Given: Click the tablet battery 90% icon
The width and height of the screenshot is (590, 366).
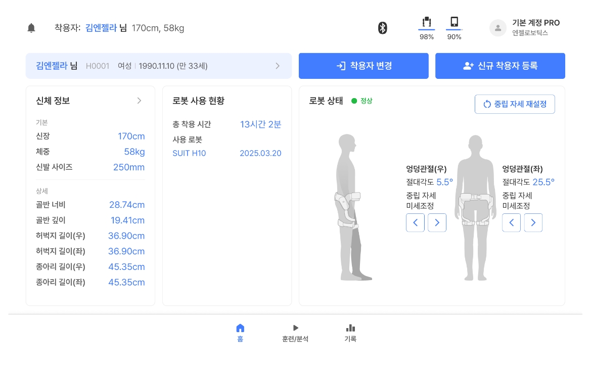Looking at the screenshot, I should 454,22.
